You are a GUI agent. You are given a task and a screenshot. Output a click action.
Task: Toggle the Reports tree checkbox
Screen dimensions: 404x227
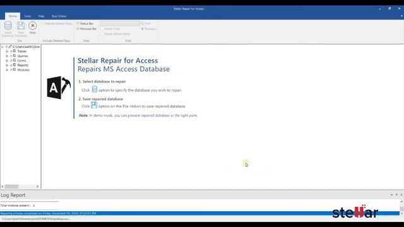coord(11,65)
